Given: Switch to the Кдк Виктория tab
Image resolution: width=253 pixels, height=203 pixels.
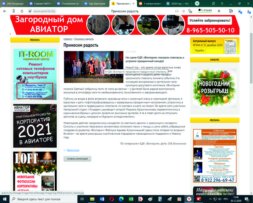Looking at the screenshot, I should (96, 3).
